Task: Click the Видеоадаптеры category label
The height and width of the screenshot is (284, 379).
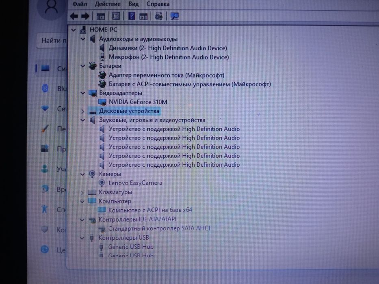Action: pyautogui.click(x=121, y=93)
